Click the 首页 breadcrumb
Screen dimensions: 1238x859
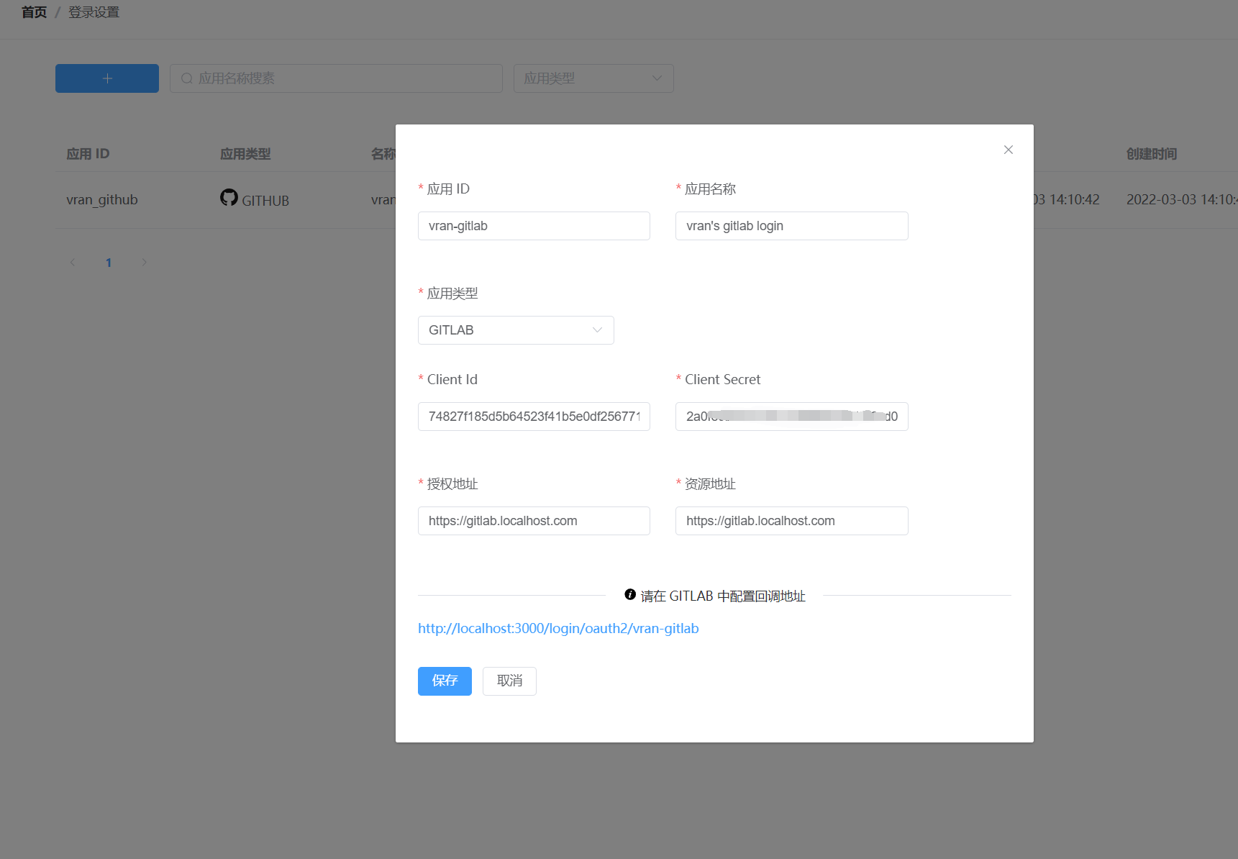point(34,12)
